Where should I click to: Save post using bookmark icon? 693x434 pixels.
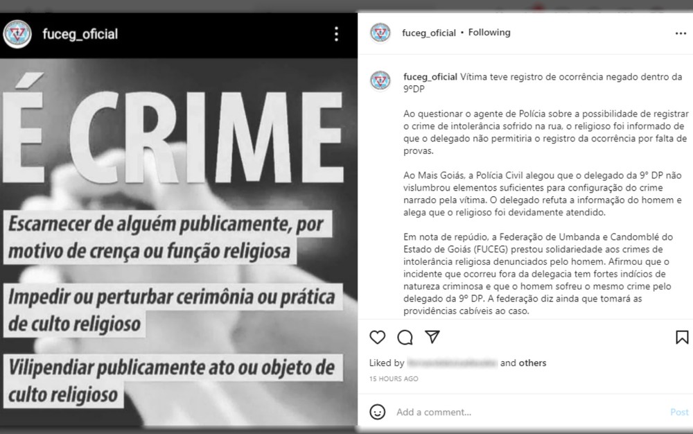[682, 337]
